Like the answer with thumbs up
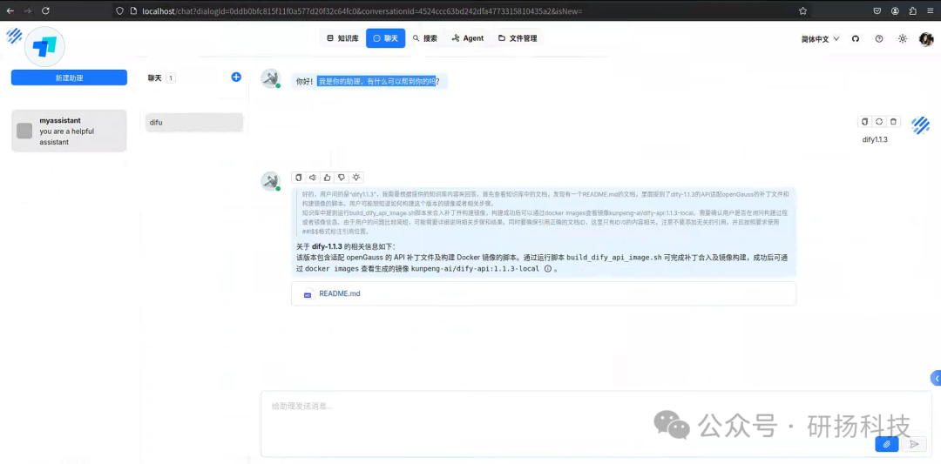 (x=327, y=178)
